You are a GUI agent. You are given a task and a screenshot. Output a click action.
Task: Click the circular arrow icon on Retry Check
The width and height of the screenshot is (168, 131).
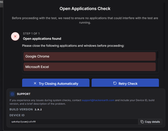[x=115, y=83]
